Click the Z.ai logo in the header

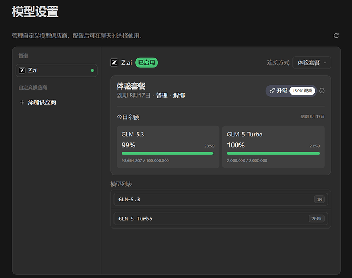tap(114, 62)
